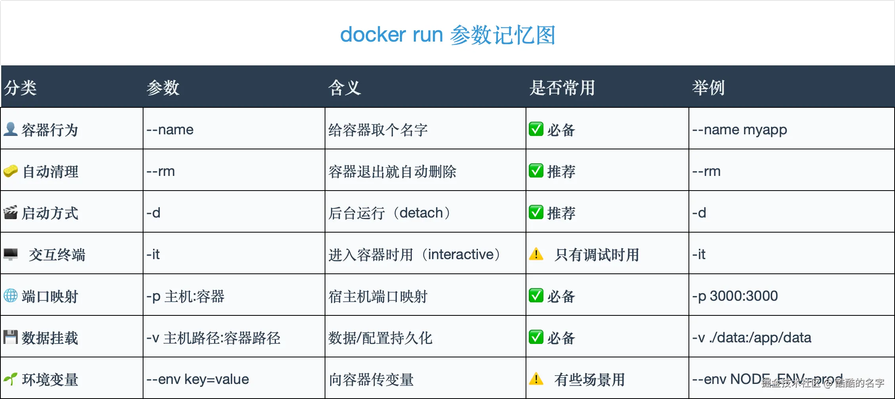895x399 pixels.
Task: Click the person icon beside 容器行为
Action: point(10,129)
